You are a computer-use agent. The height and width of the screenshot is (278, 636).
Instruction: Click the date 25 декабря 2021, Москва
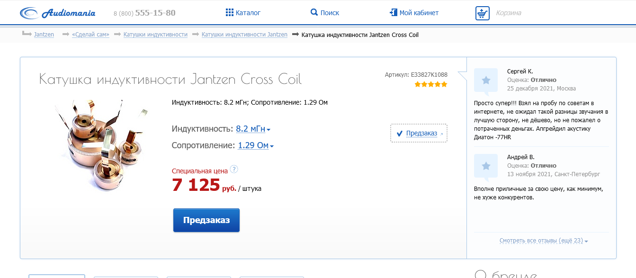coord(541,89)
